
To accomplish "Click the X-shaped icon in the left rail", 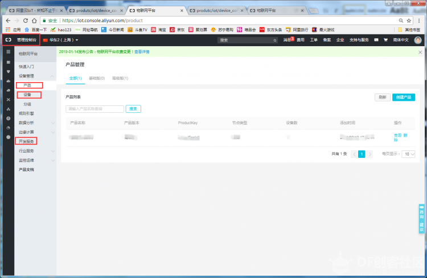I will (8, 100).
